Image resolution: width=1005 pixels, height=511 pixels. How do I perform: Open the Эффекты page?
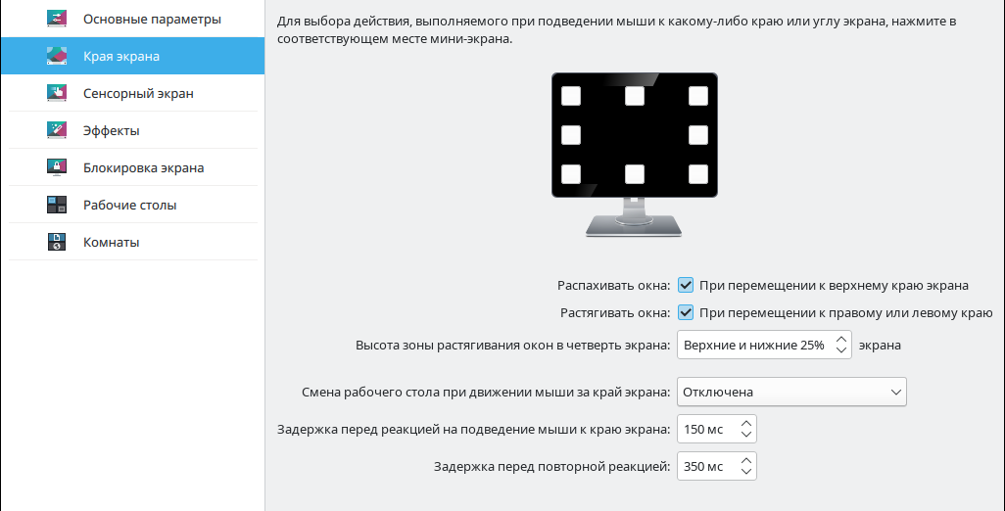(132, 130)
